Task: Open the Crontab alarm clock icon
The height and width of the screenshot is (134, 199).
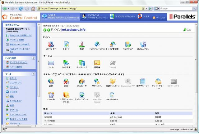Action: 51,95
